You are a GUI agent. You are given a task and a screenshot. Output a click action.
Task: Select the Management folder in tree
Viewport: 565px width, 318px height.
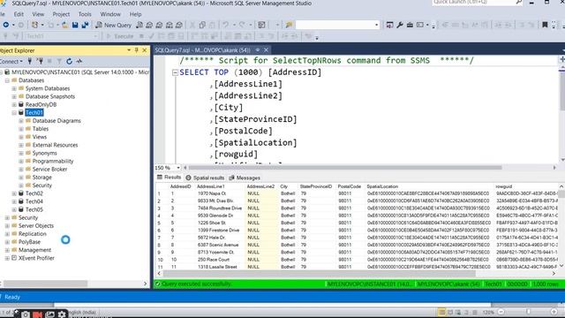(34, 250)
